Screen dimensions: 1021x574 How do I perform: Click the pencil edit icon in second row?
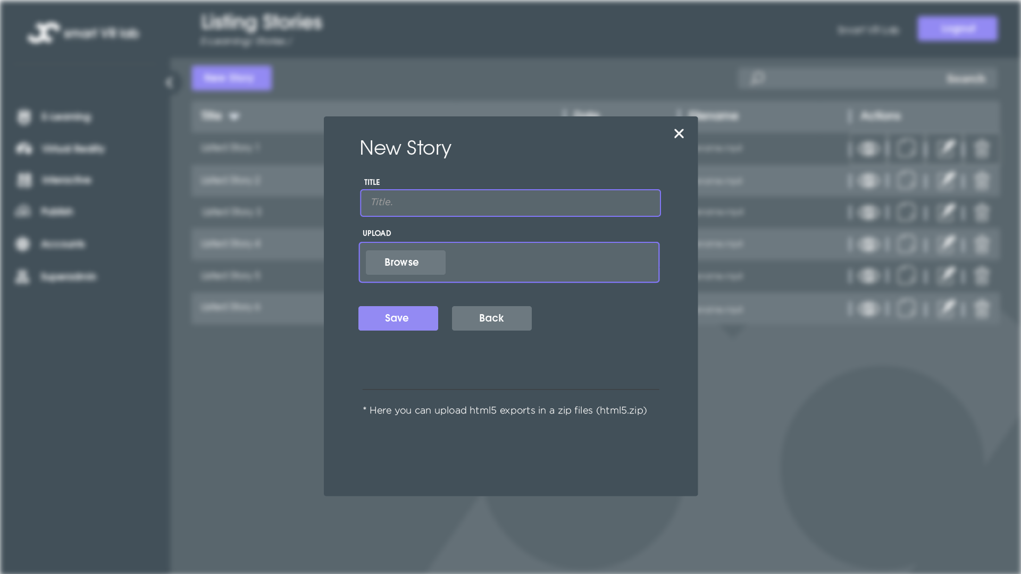[946, 180]
